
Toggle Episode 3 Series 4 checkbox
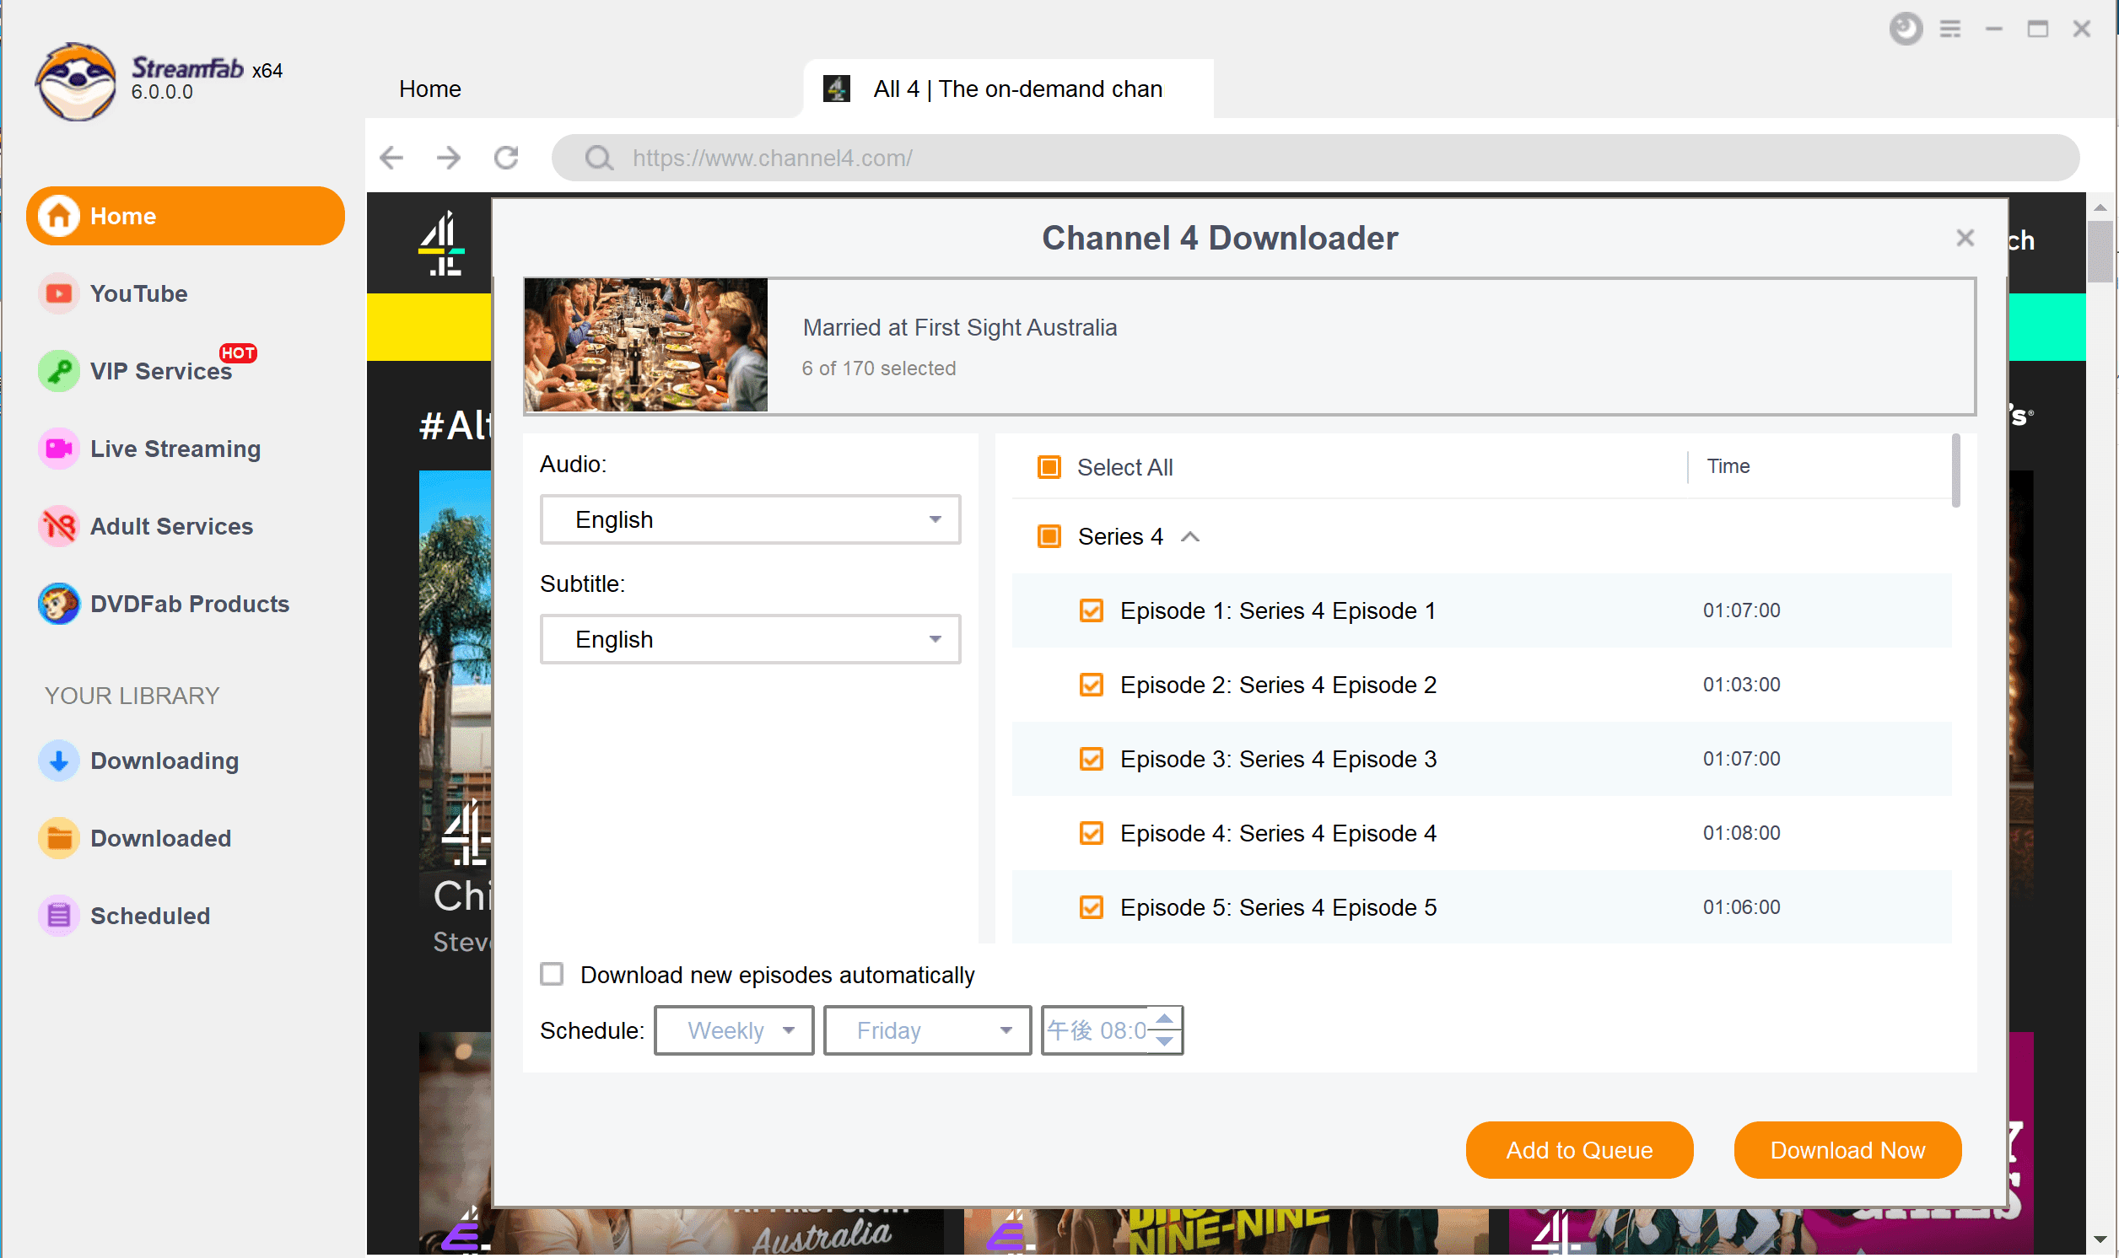click(1092, 760)
